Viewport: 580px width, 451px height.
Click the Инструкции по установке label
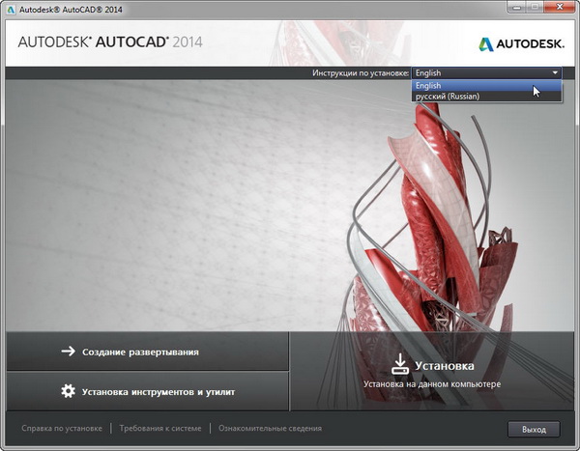tap(361, 72)
